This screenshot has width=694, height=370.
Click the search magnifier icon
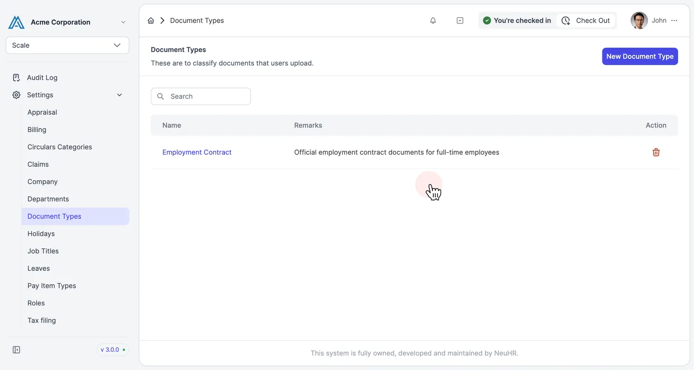(x=160, y=96)
